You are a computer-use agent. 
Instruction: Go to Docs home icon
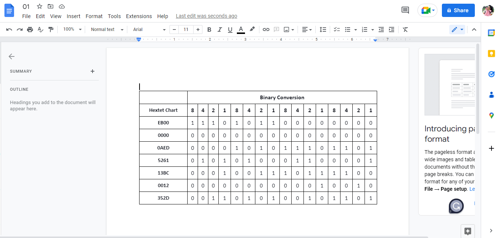(x=9, y=10)
